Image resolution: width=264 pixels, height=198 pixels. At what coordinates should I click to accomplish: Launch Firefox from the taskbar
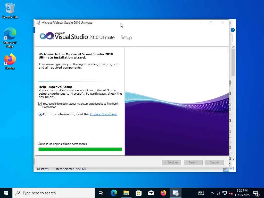click(x=163, y=193)
